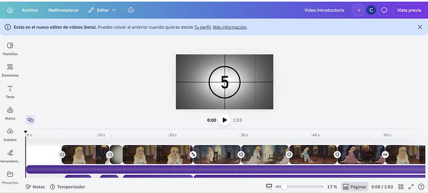428x193 pixels.
Task: Click the '40 s' mark on ruler
Action: [x=316, y=135]
